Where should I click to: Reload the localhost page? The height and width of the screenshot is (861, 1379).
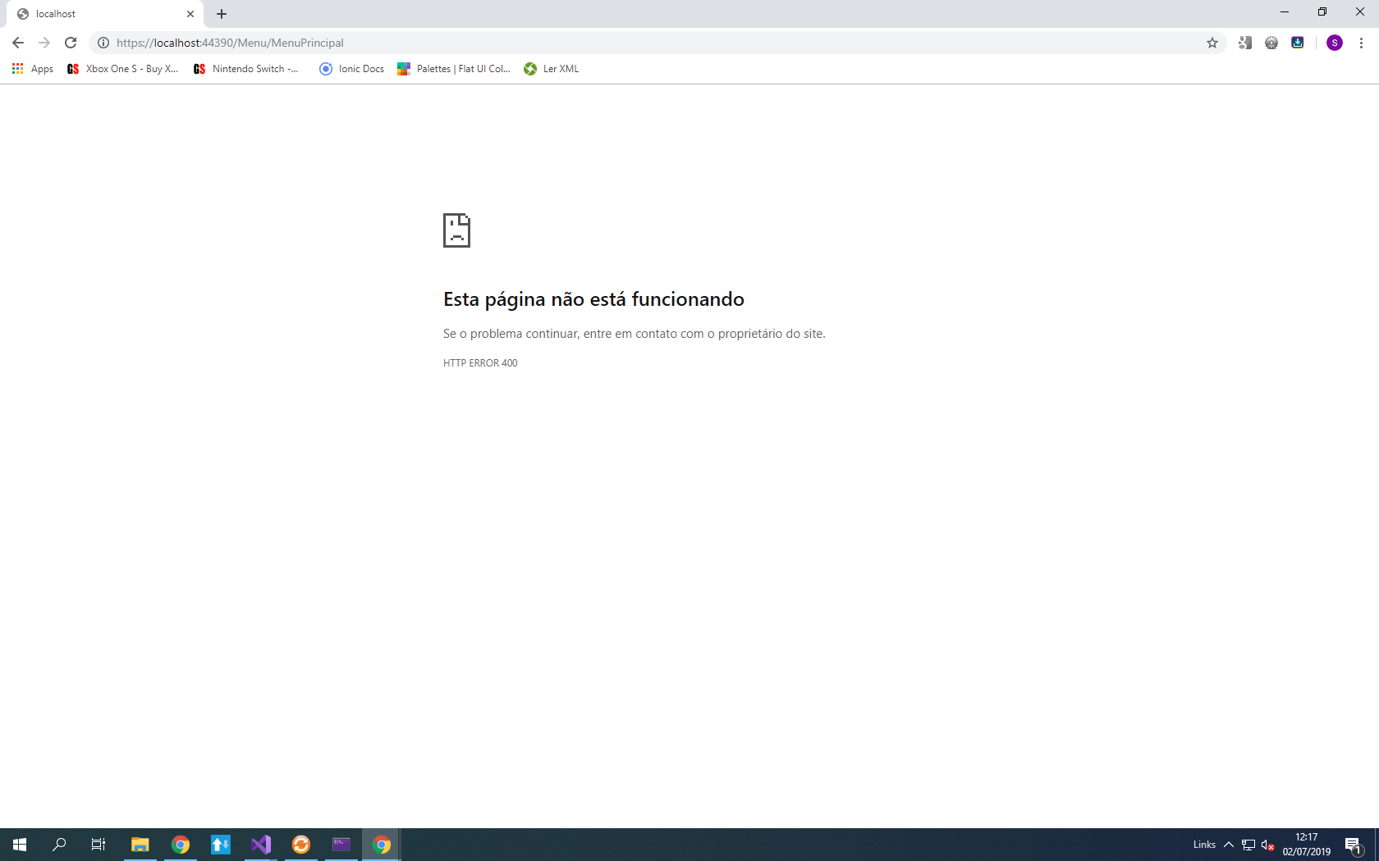[x=71, y=43]
